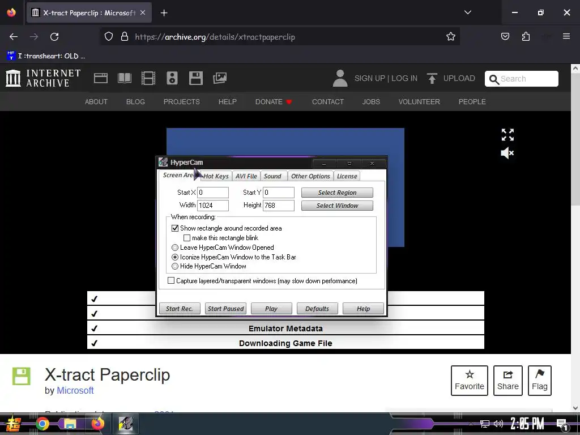
Task: Open Other Options tab
Action: pos(310,176)
